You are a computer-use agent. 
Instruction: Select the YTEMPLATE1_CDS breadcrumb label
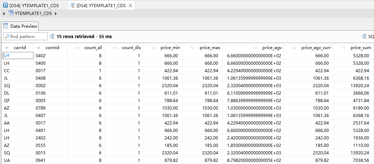pyautogui.click(x=33, y=14)
